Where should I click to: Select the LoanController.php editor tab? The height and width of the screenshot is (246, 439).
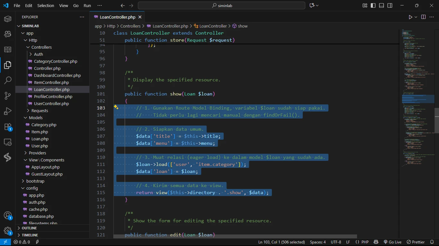[117, 17]
